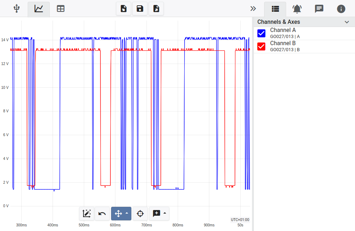Switch to the table view tab
The width and height of the screenshot is (355, 231).
click(x=61, y=9)
